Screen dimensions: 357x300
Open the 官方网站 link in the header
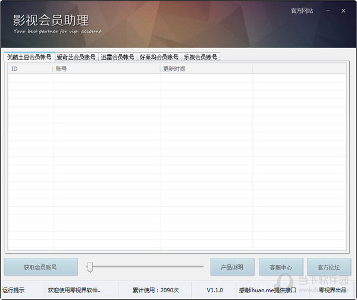point(302,11)
